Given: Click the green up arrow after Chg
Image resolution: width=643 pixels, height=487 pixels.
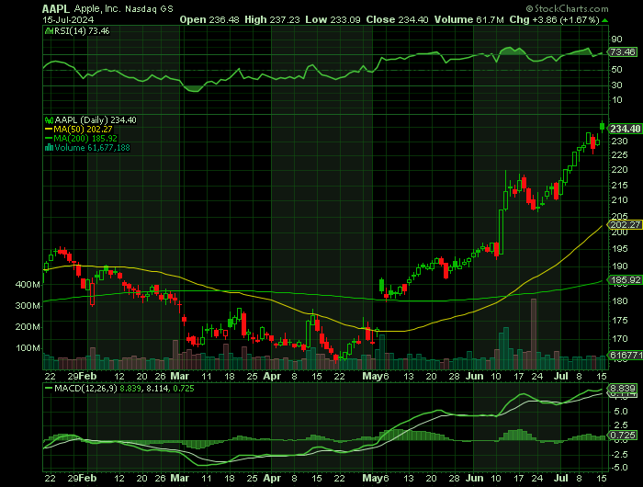Looking at the screenshot, I should (605, 20).
